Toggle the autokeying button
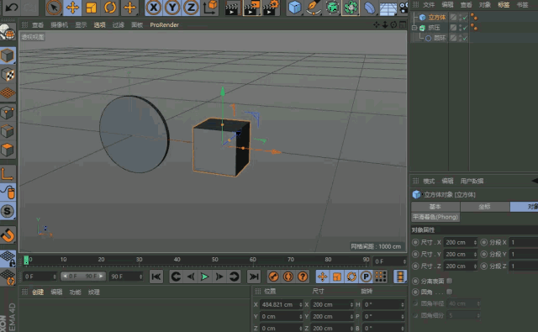 click(288, 277)
